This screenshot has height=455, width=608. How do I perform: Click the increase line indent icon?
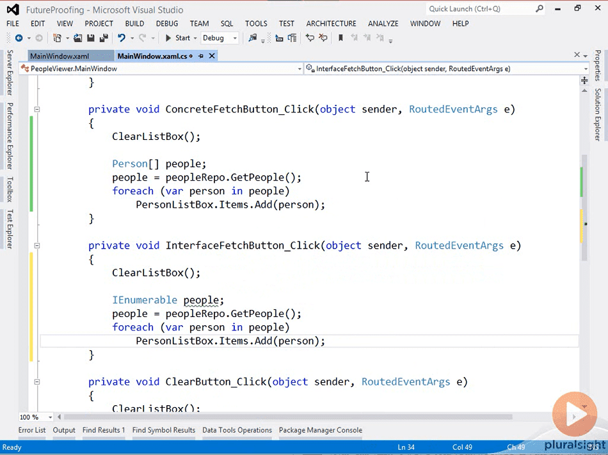(x=292, y=38)
